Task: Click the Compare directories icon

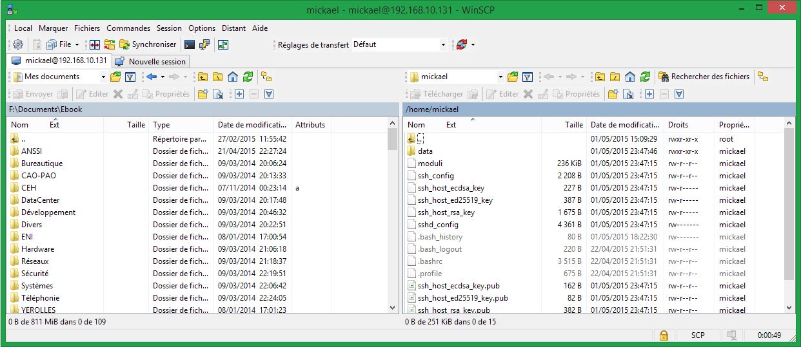Action: click(95, 44)
